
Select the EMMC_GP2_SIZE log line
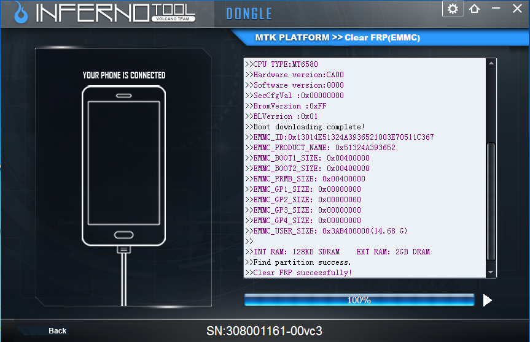click(x=303, y=200)
